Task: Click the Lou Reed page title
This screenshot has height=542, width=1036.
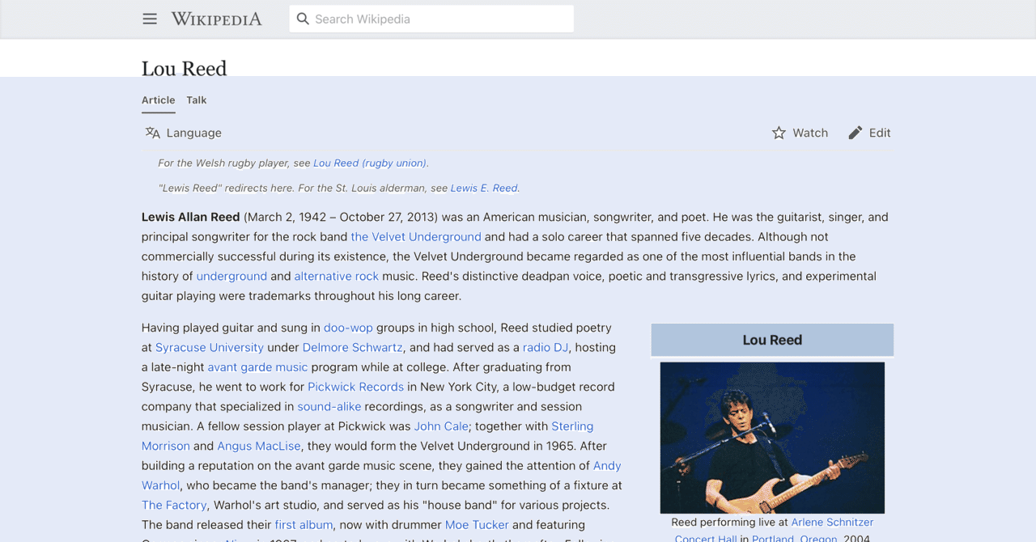Action: click(185, 69)
